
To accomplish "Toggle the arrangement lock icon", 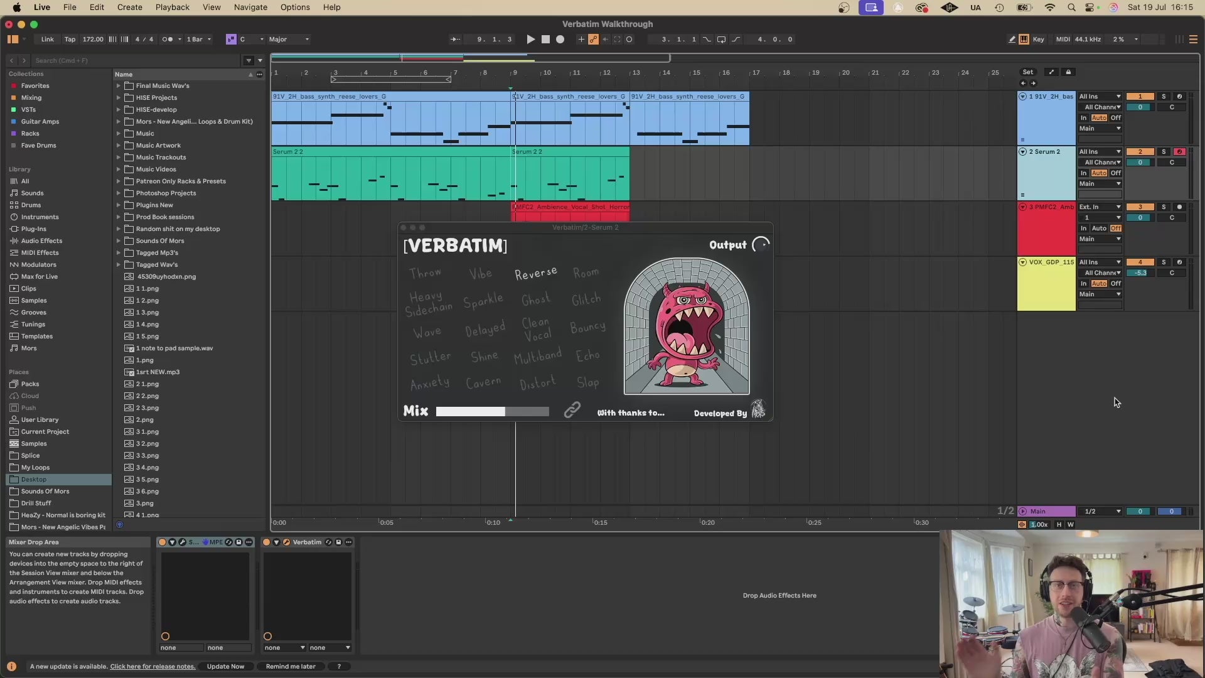I will click(x=1068, y=72).
